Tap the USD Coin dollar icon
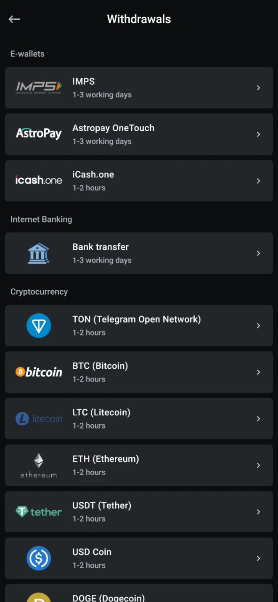 [39, 558]
